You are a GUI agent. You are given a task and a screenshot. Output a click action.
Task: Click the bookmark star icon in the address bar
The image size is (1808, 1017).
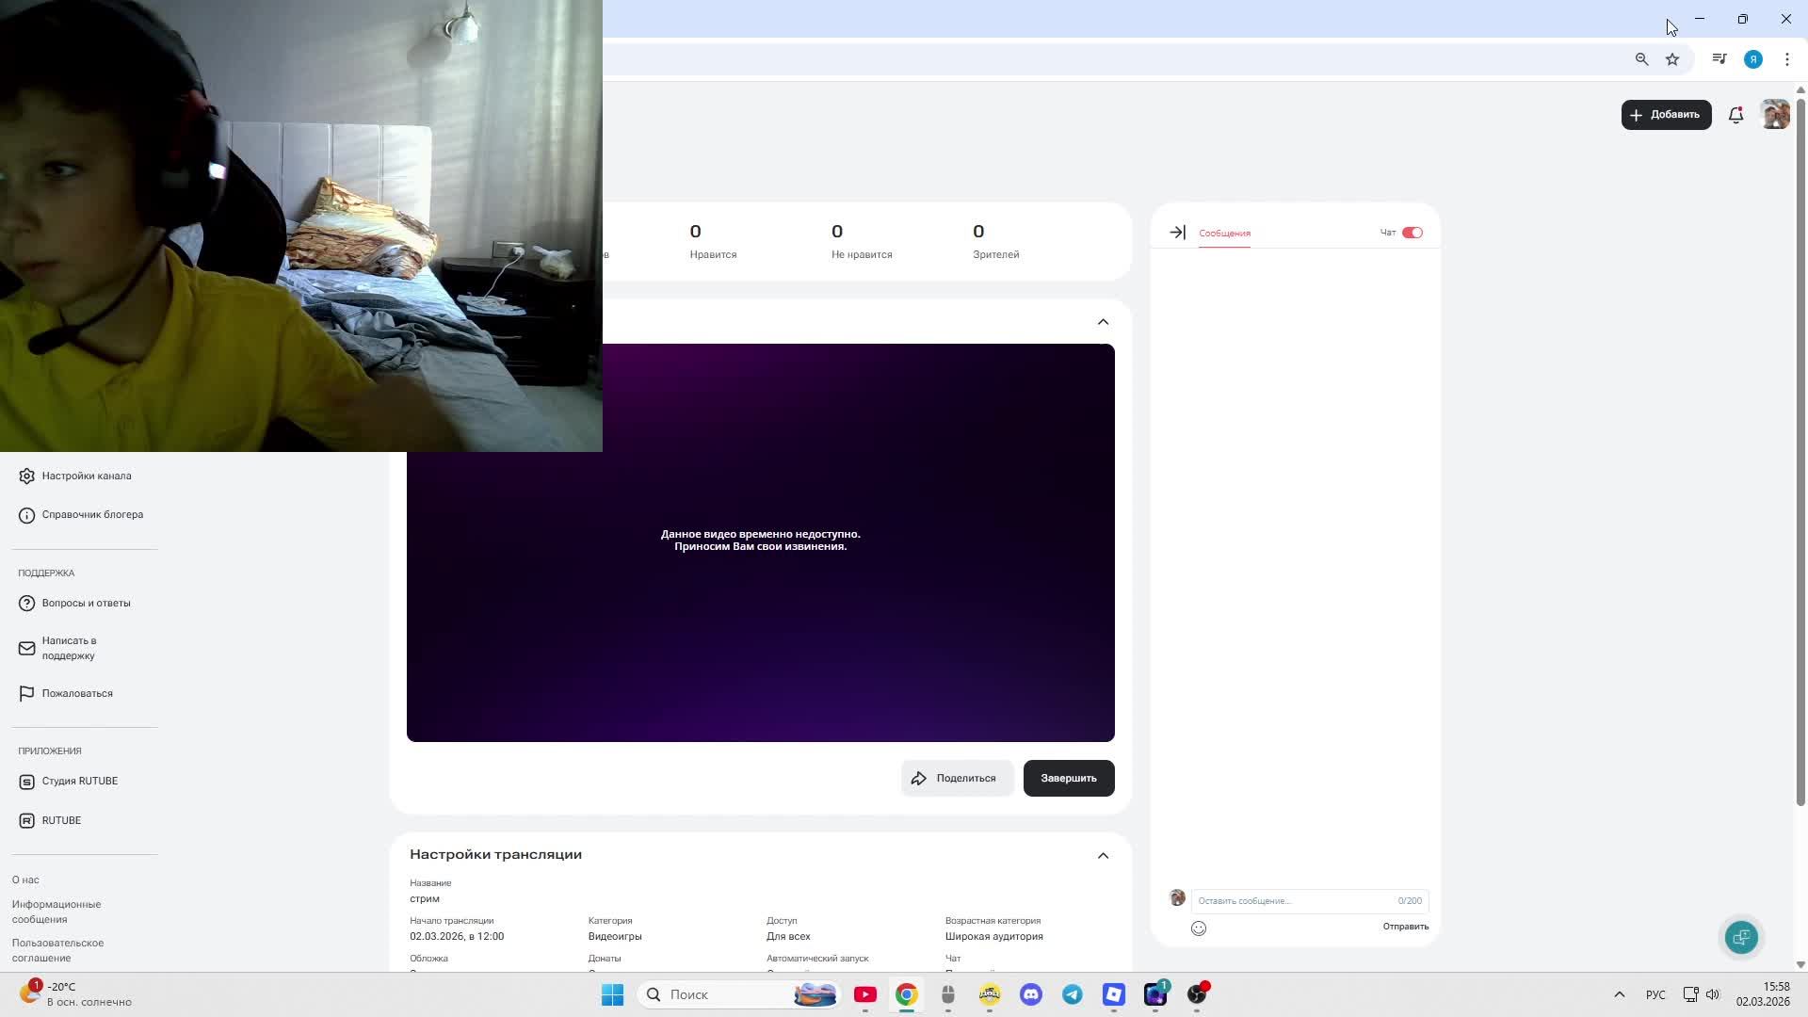pos(1672,59)
